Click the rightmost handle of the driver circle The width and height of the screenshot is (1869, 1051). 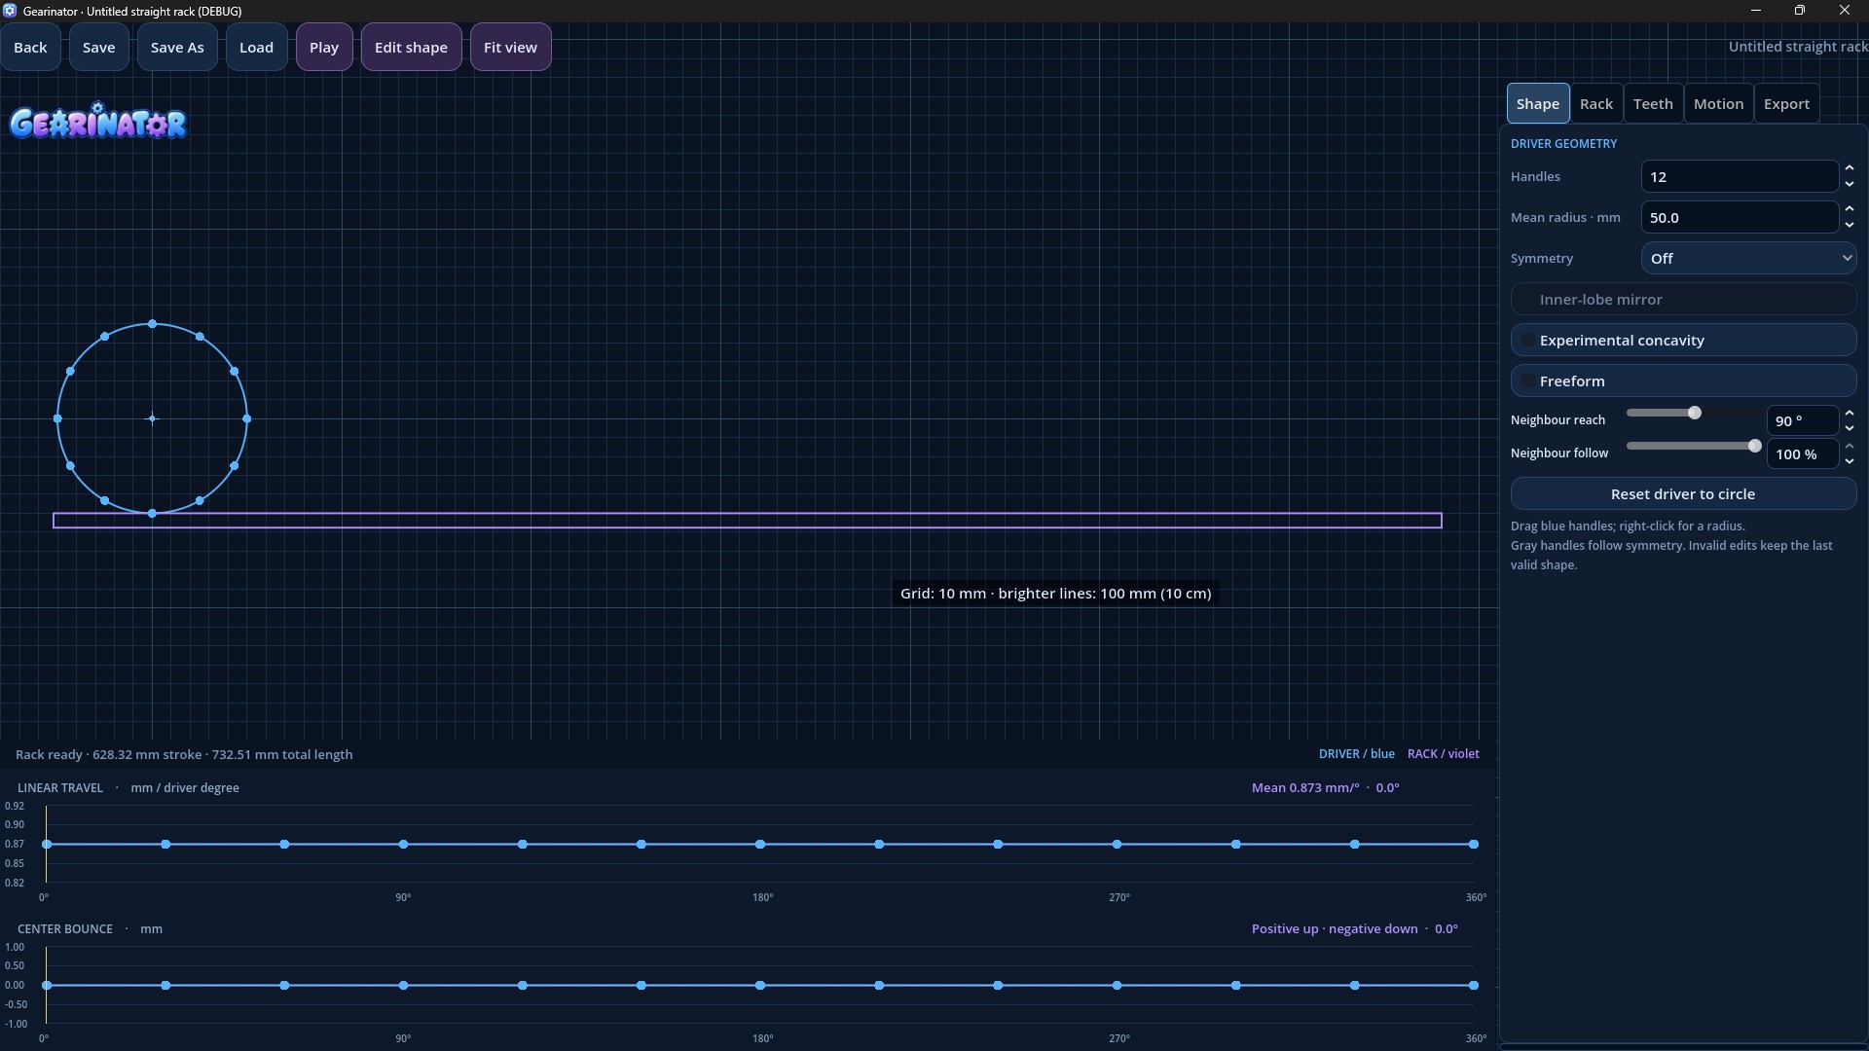tap(247, 418)
